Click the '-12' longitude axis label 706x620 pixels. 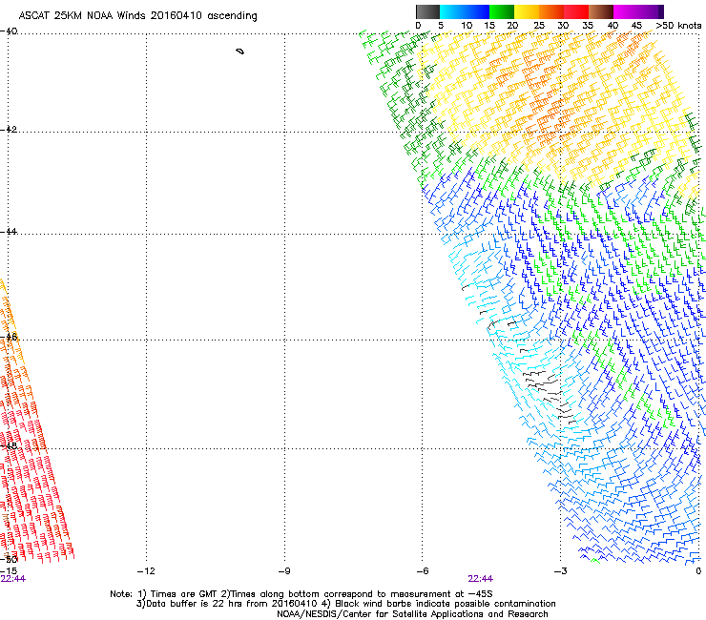(x=146, y=571)
